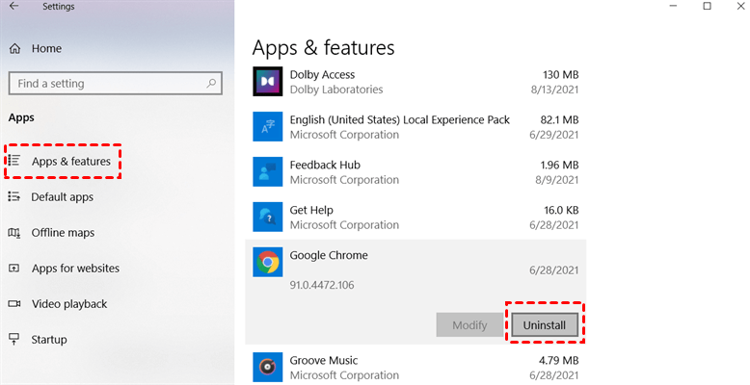Select the Startup section
750x385 pixels.
pyautogui.click(x=49, y=340)
